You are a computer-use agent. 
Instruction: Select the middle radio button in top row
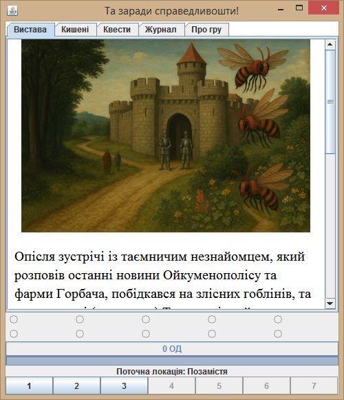coord(146,319)
